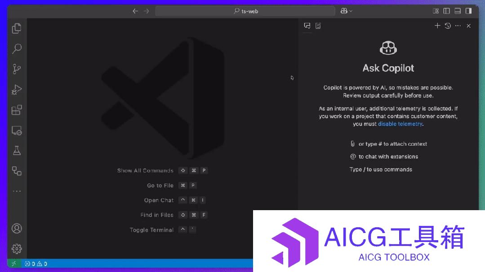Open the Manage gear menu

17,249
